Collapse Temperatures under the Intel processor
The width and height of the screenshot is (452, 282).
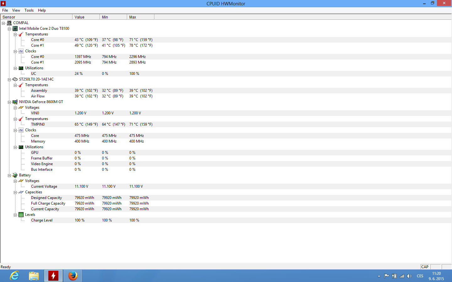[15, 34]
